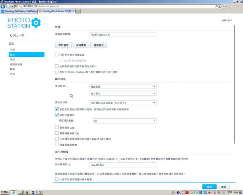The height and width of the screenshot is (195, 243).
Task: Click Internet Explorer home icon
Action: [x=230, y=7]
